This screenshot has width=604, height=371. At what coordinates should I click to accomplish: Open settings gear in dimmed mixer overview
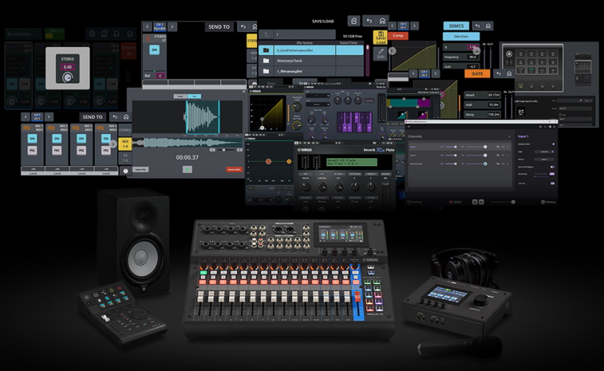(x=92, y=34)
